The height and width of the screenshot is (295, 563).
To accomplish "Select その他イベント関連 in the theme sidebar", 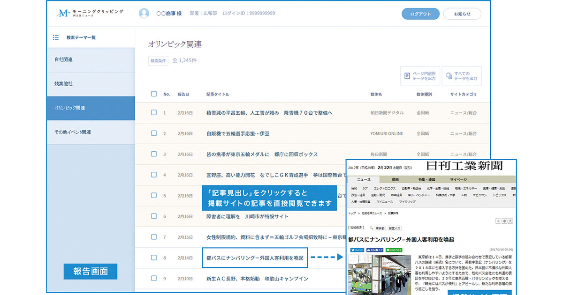I will (91, 132).
